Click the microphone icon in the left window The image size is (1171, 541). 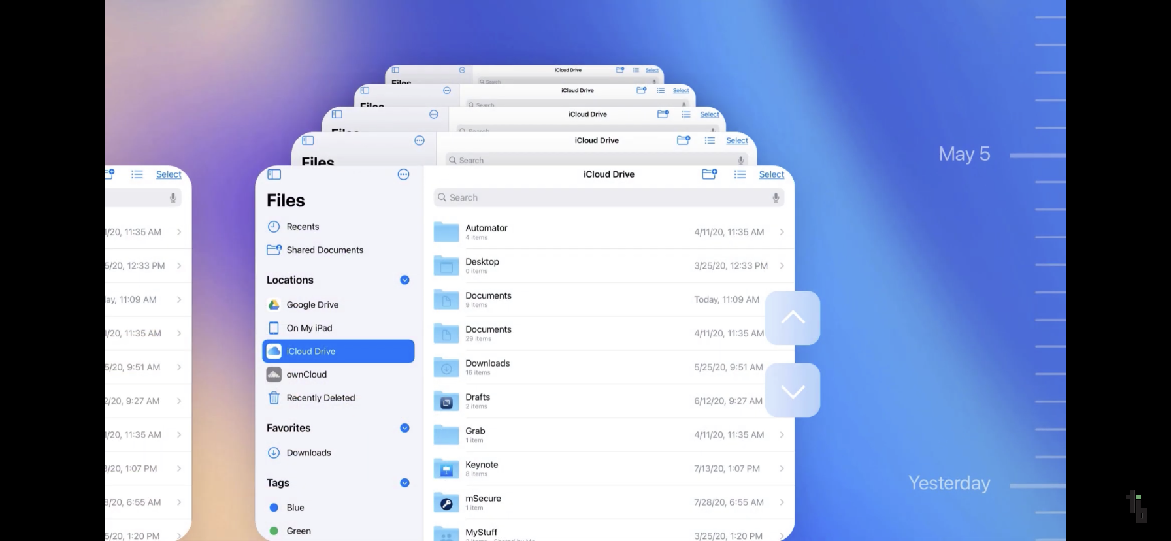173,197
